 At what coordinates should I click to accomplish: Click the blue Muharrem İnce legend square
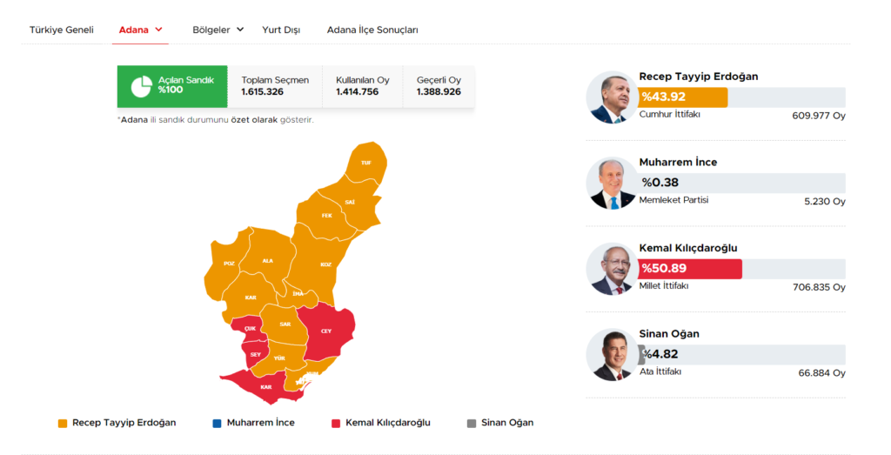click(217, 424)
